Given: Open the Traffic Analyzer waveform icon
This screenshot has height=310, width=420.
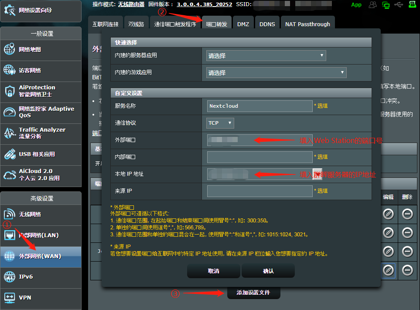Looking at the screenshot, I should (10, 133).
